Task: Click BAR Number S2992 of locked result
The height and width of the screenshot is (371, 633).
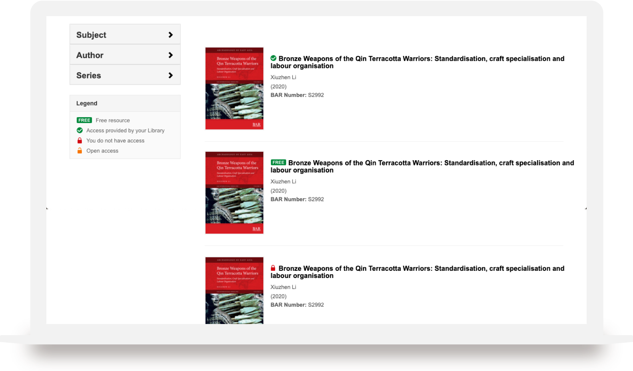Action: click(297, 305)
